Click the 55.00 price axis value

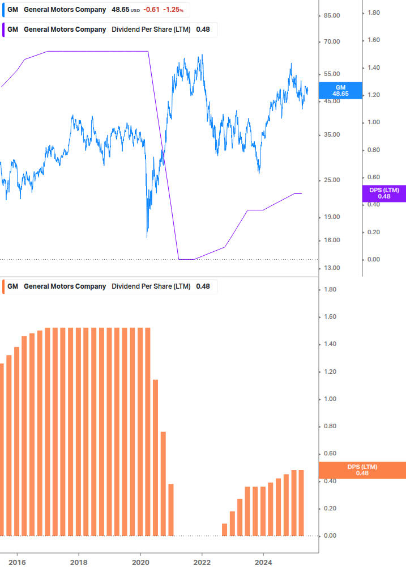(x=332, y=74)
